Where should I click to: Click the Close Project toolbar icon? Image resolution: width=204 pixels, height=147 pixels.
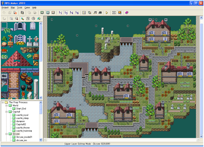pos(15,13)
